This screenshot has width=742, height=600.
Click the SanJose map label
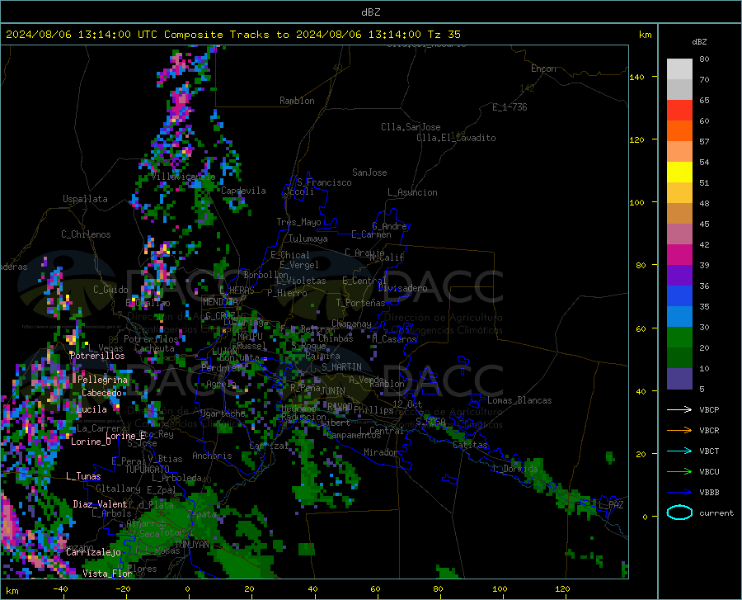(x=369, y=172)
